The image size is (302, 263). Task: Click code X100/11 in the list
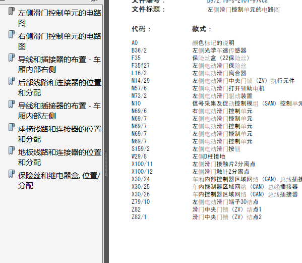[142, 164]
